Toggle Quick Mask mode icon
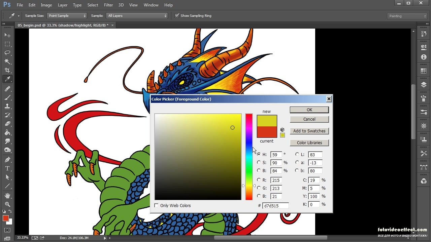 tap(7, 230)
